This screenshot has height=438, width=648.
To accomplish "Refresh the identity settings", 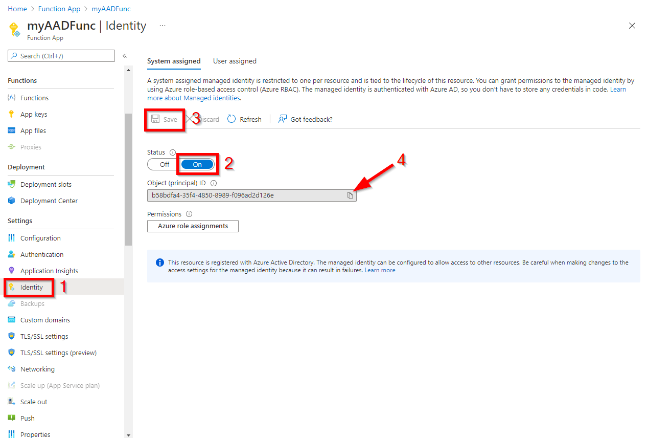I will click(244, 119).
